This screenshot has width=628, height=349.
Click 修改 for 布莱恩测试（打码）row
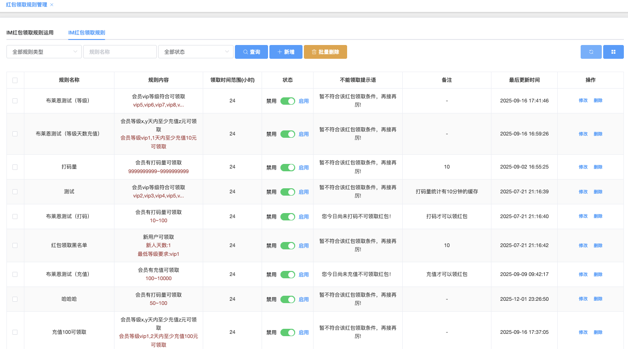tap(583, 216)
